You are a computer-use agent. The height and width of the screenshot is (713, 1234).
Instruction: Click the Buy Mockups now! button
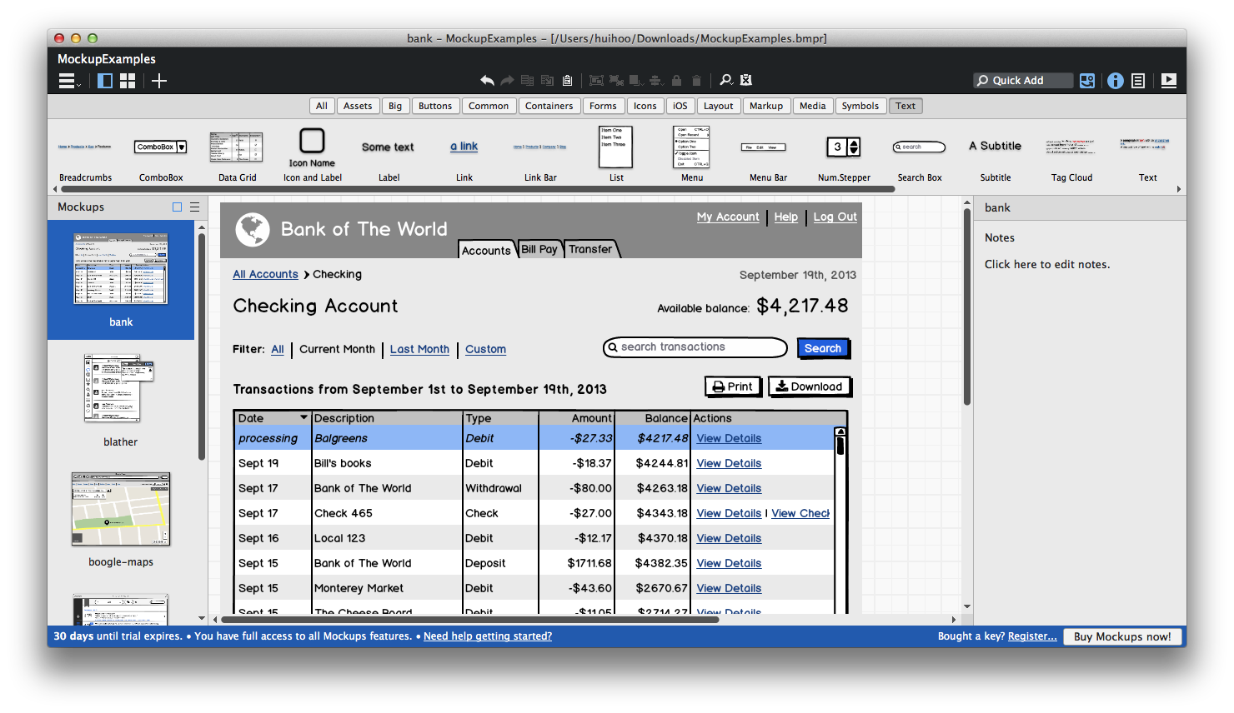(x=1122, y=636)
